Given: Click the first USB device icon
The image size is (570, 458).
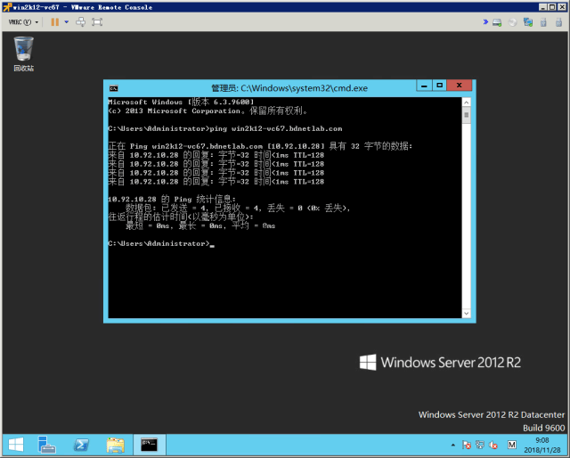Looking at the screenshot, I should 543,22.
